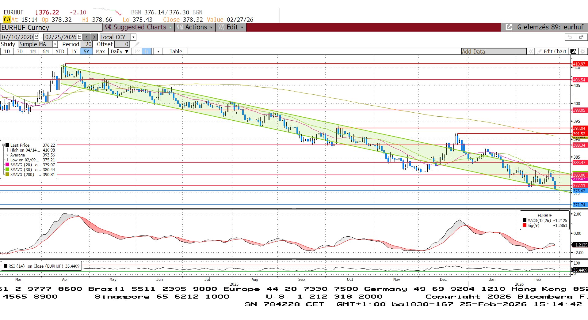Click the next date range arrow
This screenshot has width=588, height=320.
(x=94, y=37)
